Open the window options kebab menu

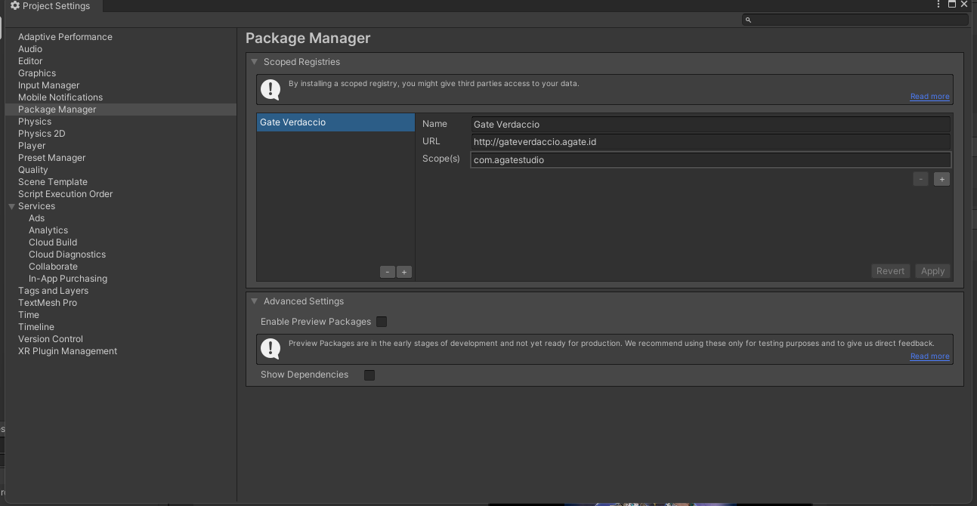(x=939, y=5)
